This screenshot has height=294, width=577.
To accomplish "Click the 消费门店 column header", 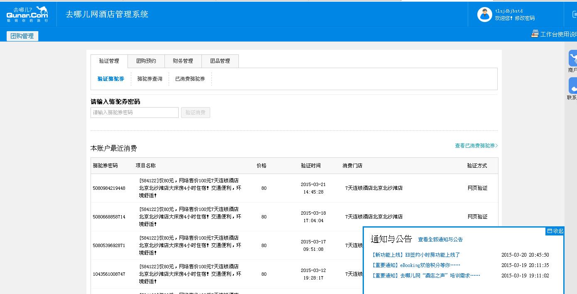I will 352,166.
